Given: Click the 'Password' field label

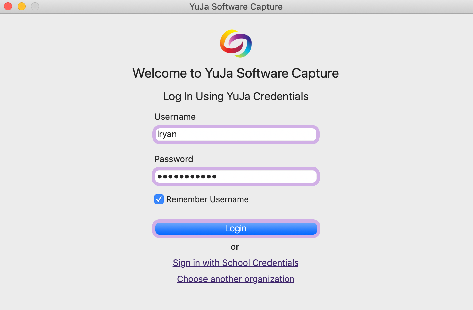Looking at the screenshot, I should (x=174, y=159).
